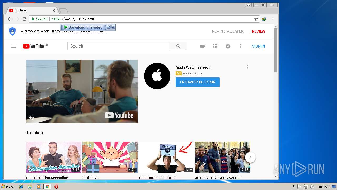This screenshot has width=337, height=190.
Task: Launch Internet Explorer from taskbar
Action: tap(21, 187)
